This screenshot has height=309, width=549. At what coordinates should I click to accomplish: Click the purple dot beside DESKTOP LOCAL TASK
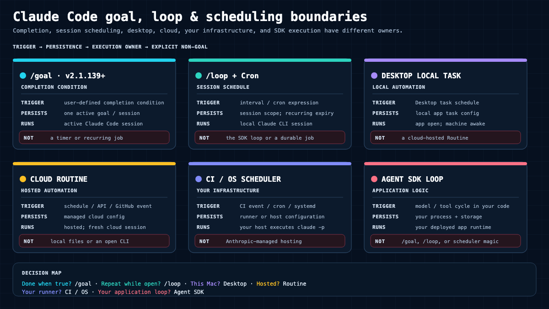374,76
